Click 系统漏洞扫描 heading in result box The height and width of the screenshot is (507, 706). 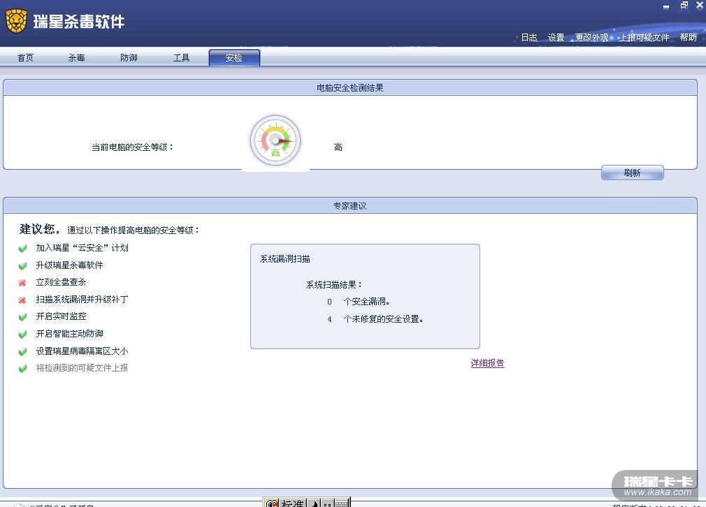285,258
